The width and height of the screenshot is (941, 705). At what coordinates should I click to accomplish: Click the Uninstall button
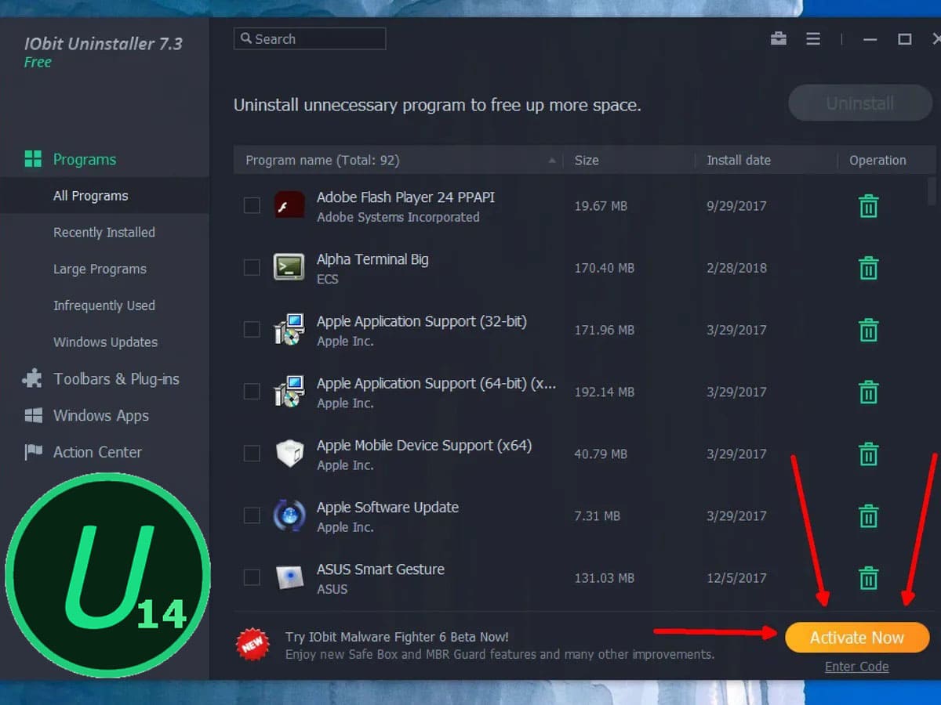pyautogui.click(x=860, y=103)
